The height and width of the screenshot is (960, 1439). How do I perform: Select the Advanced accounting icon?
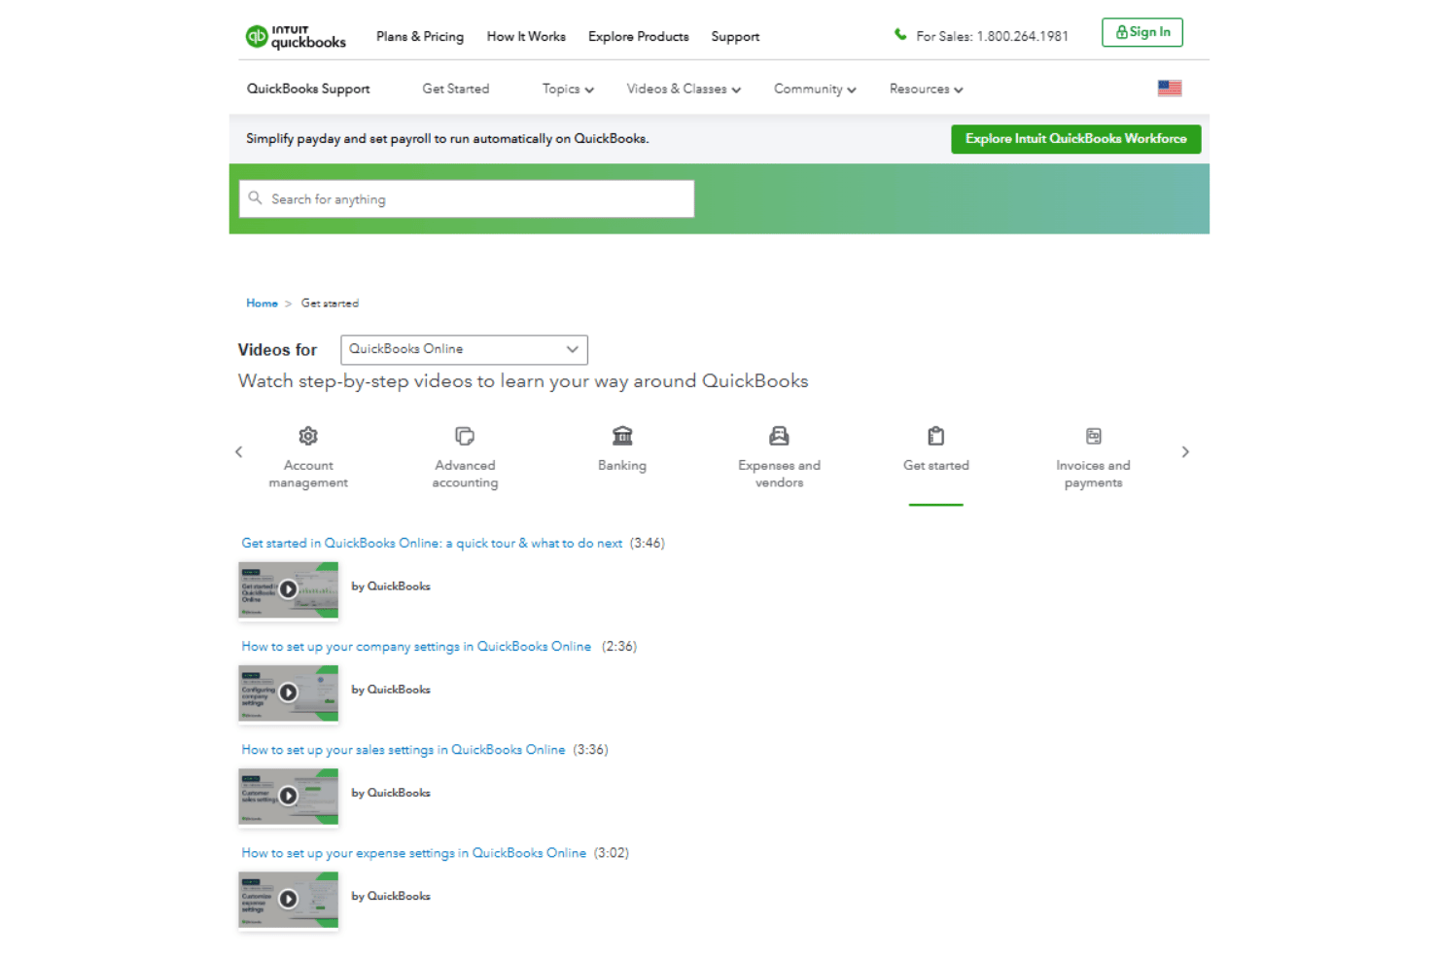(465, 436)
